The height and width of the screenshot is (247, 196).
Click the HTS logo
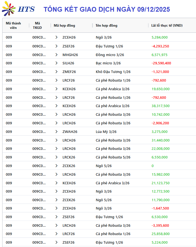pyautogui.click(x=18, y=9)
